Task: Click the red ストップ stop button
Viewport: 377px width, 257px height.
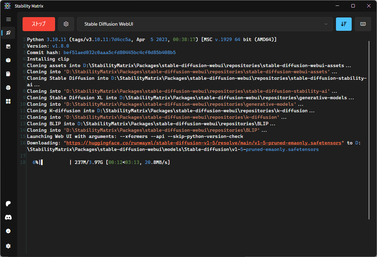Action: [x=39, y=24]
